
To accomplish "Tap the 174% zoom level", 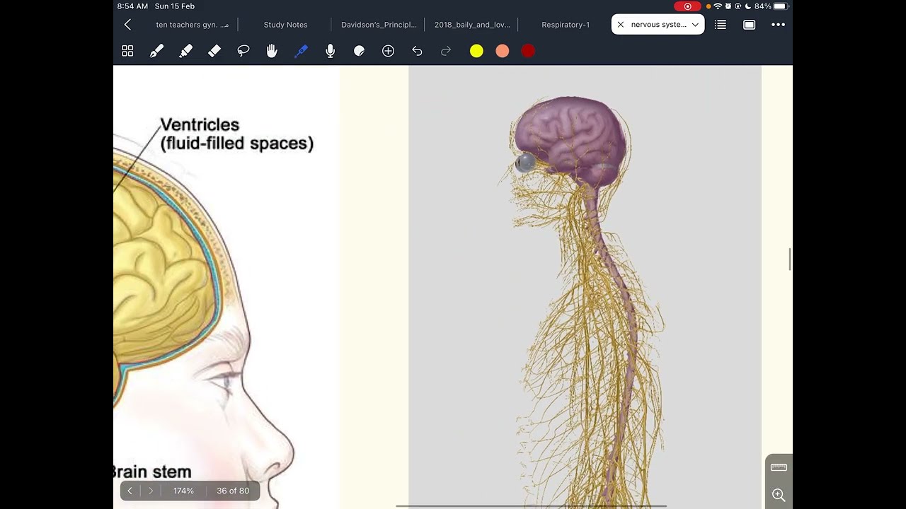I will coord(183,491).
